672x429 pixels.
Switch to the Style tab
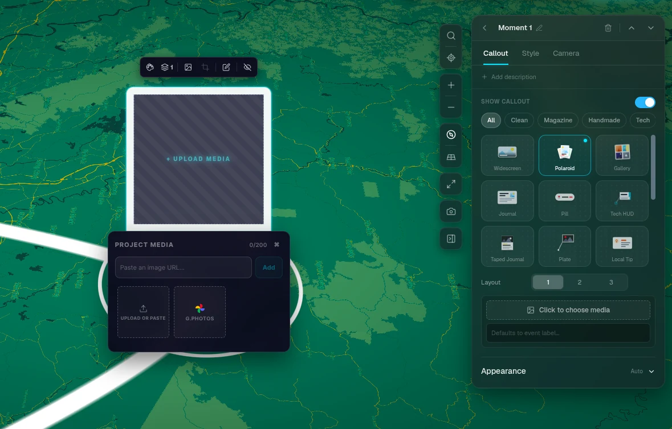(x=530, y=53)
